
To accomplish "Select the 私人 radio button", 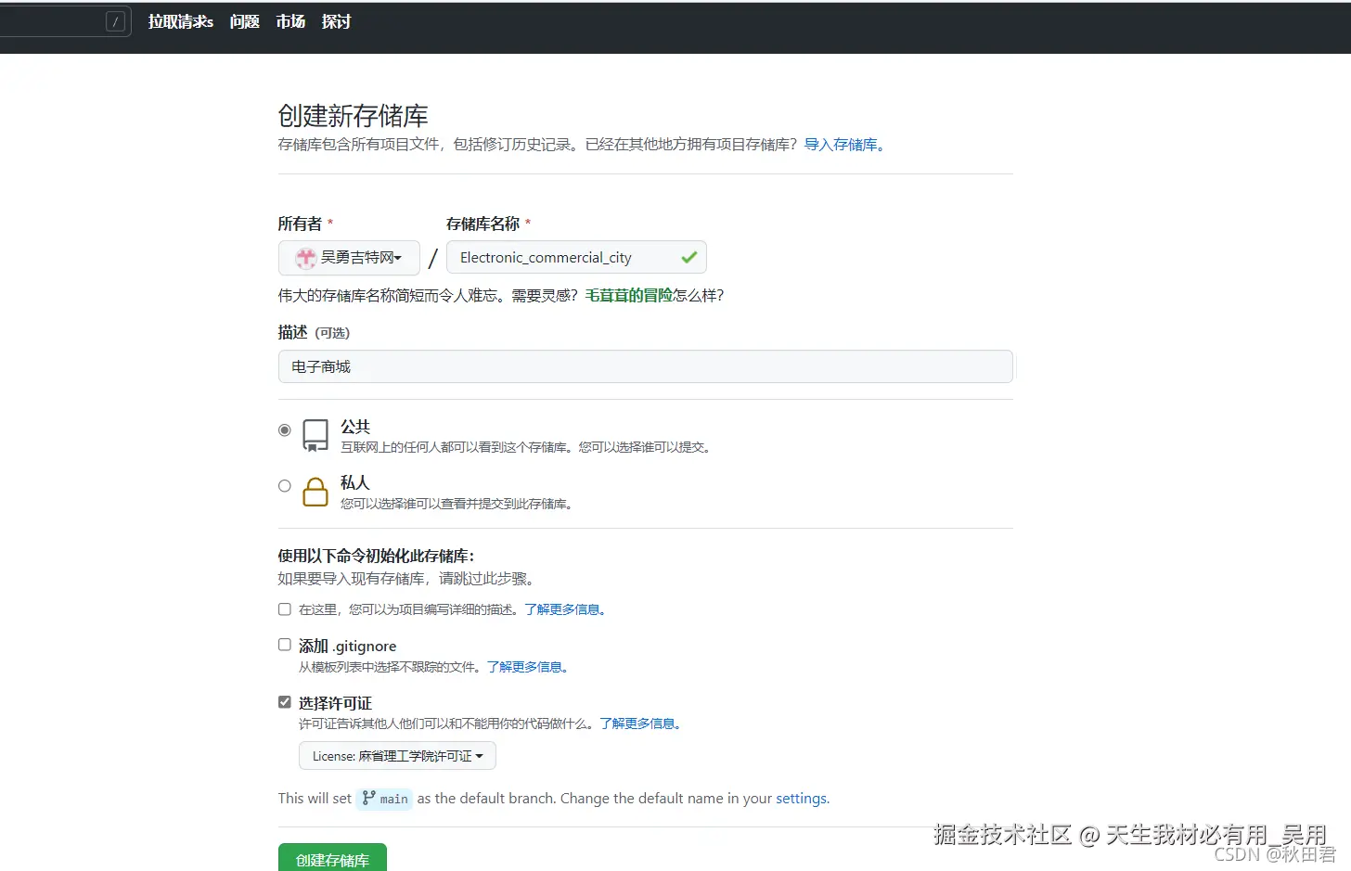I will [284, 485].
